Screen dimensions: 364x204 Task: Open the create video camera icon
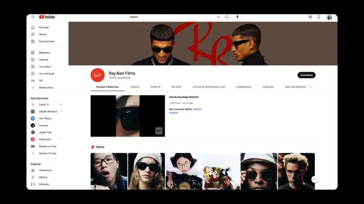point(310,17)
